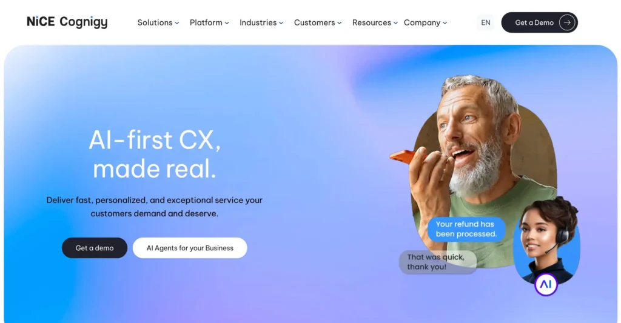Open AI Agents for your Business
This screenshot has height=323, width=621.
(190, 248)
